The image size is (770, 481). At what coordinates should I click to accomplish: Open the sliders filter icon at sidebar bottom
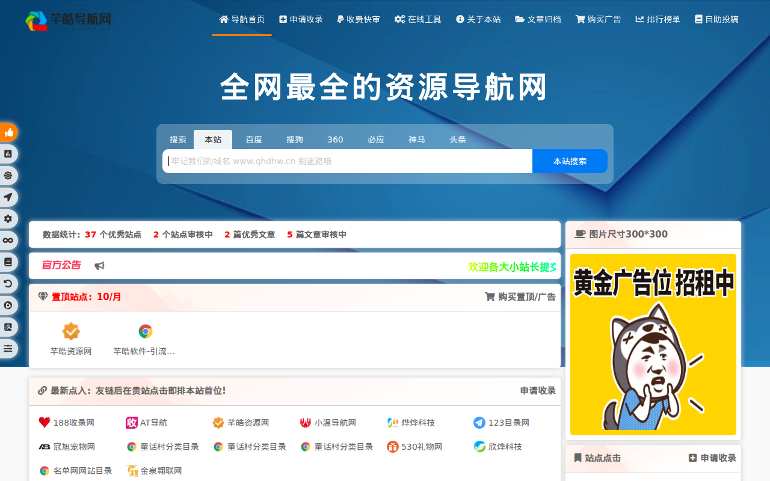[x=8, y=348]
